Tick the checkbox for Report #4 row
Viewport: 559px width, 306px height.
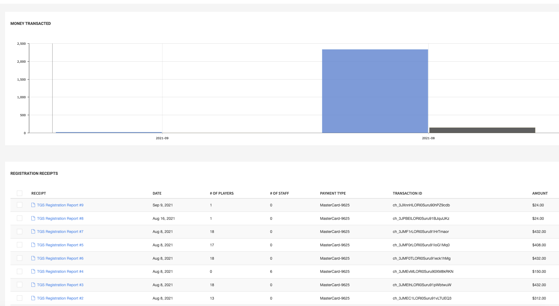pyautogui.click(x=20, y=271)
